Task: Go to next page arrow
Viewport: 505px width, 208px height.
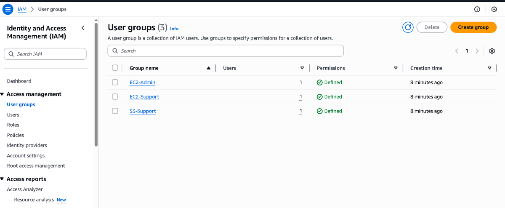Action: (477, 51)
